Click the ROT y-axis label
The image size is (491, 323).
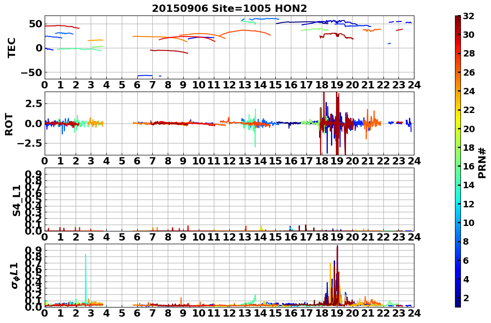[9, 124]
